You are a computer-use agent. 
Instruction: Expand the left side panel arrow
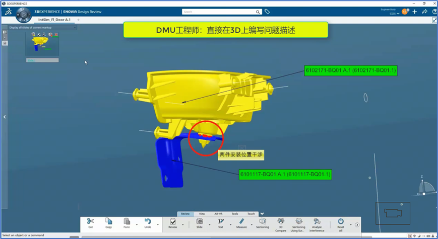coord(5,117)
